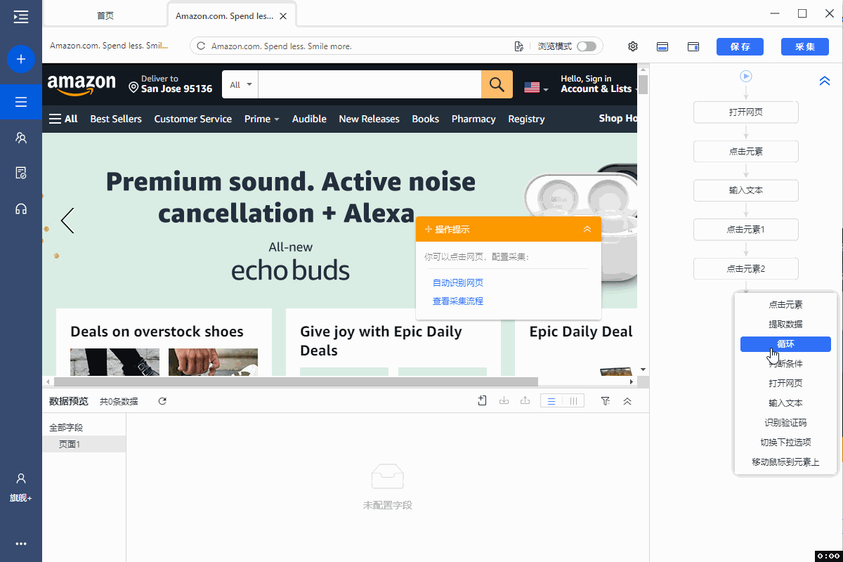
Task: Select the 打开网页 workflow step
Action: tap(746, 112)
